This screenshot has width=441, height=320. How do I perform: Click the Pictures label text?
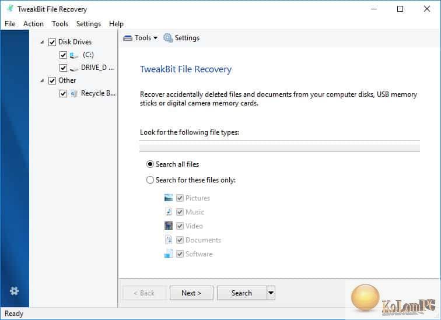(198, 198)
